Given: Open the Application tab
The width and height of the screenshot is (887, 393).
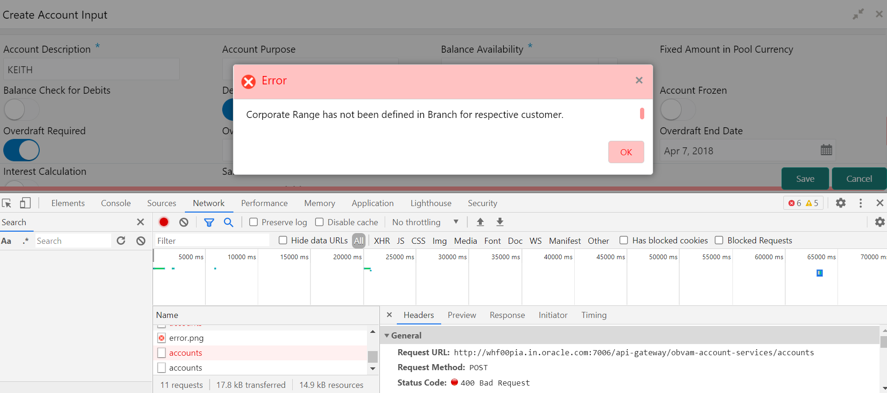Looking at the screenshot, I should click(x=373, y=203).
